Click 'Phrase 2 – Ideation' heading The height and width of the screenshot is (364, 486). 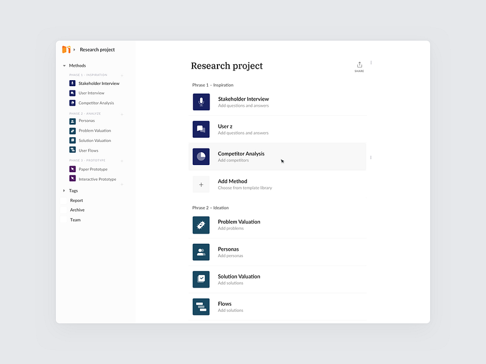210,207
